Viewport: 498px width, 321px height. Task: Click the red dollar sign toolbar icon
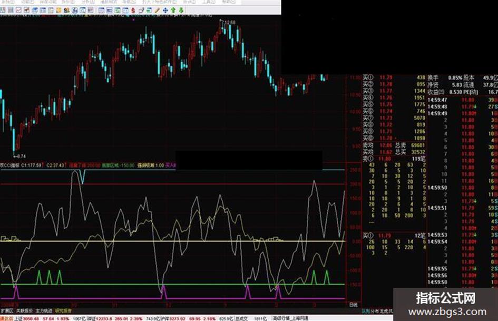(x=133, y=11)
